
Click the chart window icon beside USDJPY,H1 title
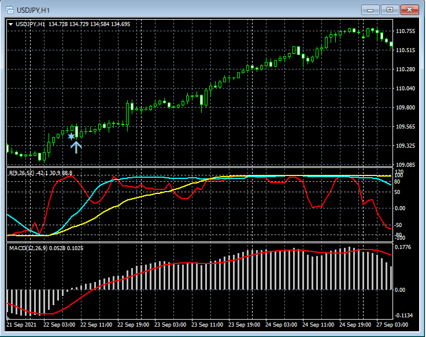tap(10, 10)
